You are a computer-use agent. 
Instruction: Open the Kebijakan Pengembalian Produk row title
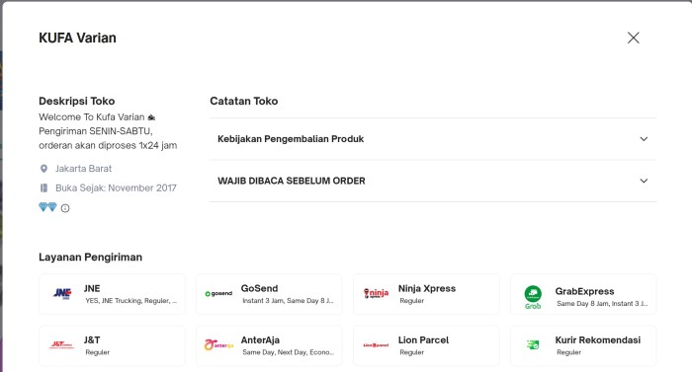point(291,139)
